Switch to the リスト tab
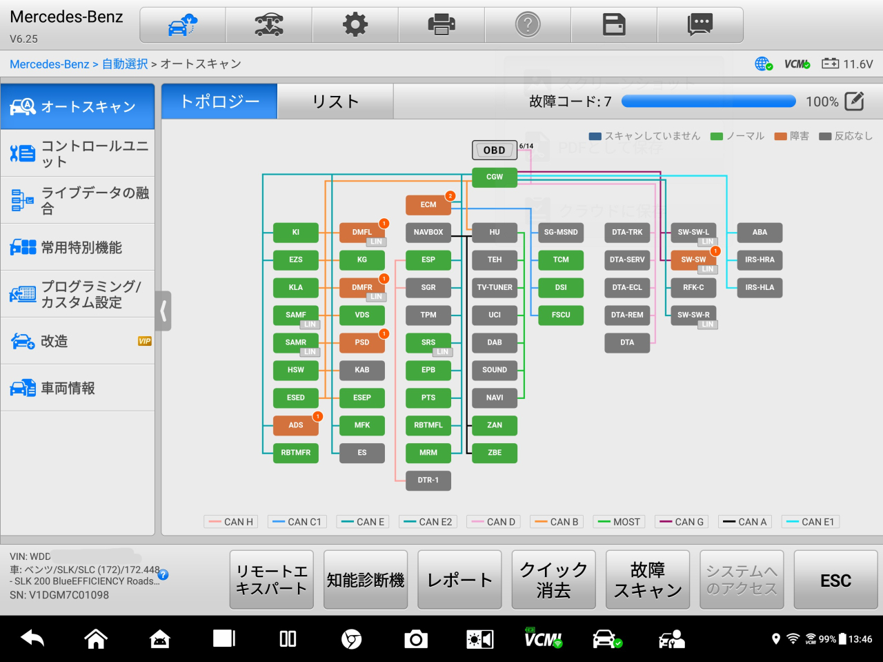 [335, 101]
